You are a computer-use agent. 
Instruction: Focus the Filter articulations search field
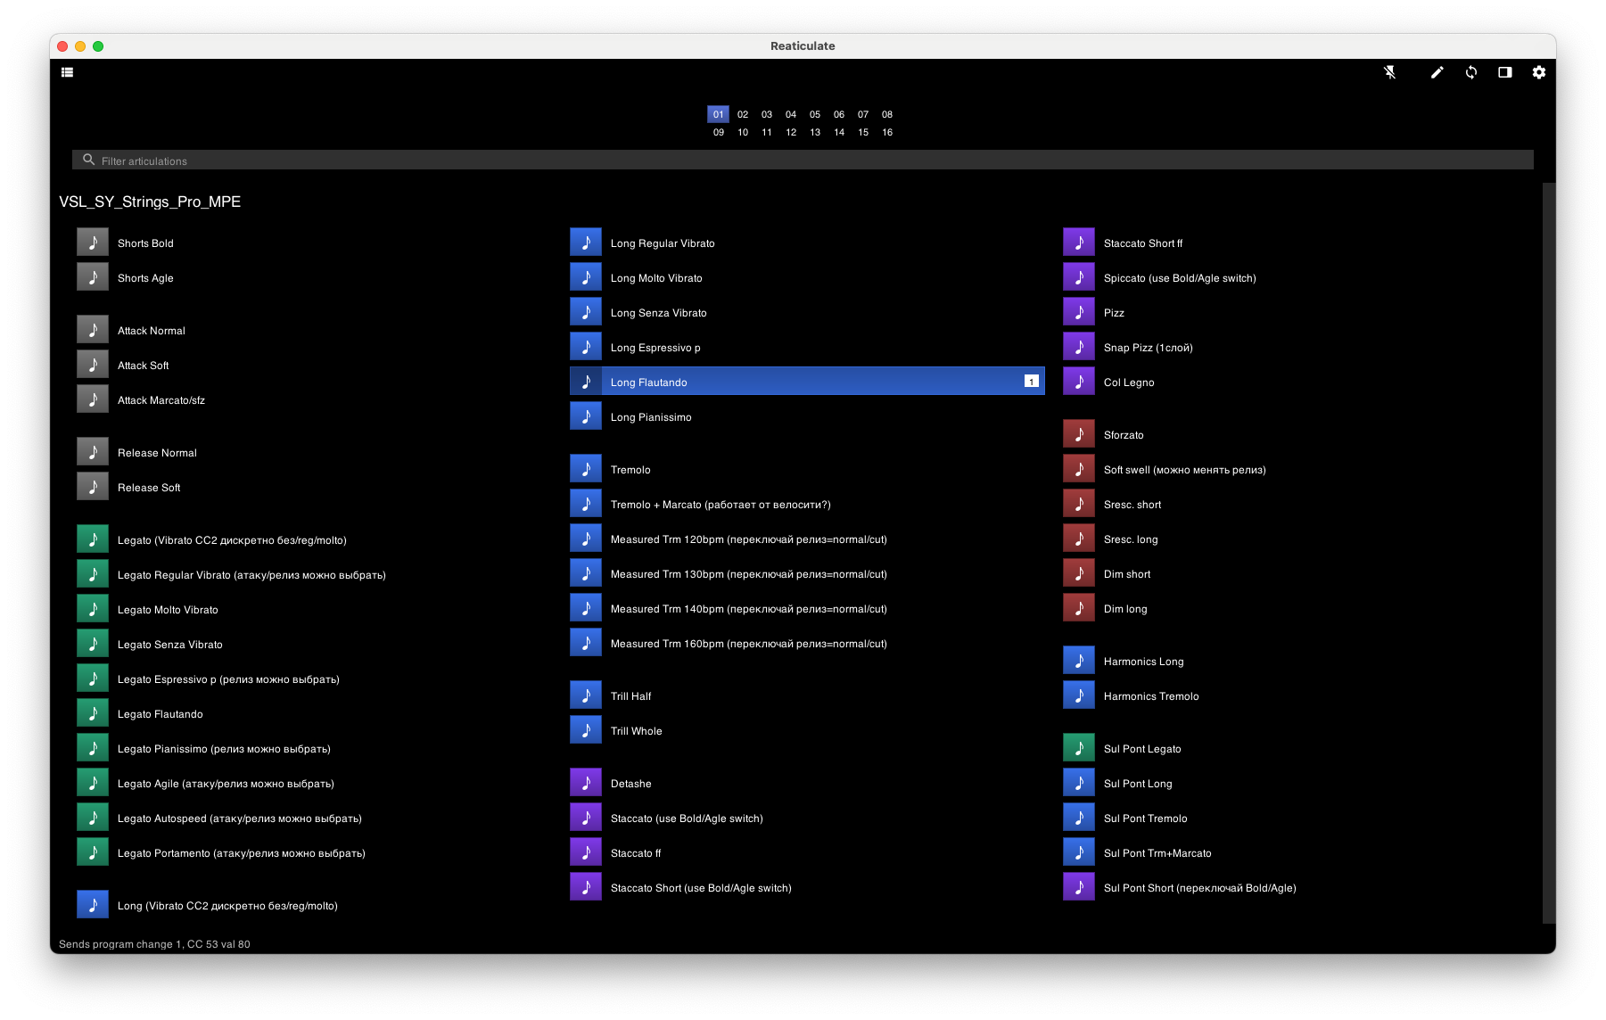point(803,160)
